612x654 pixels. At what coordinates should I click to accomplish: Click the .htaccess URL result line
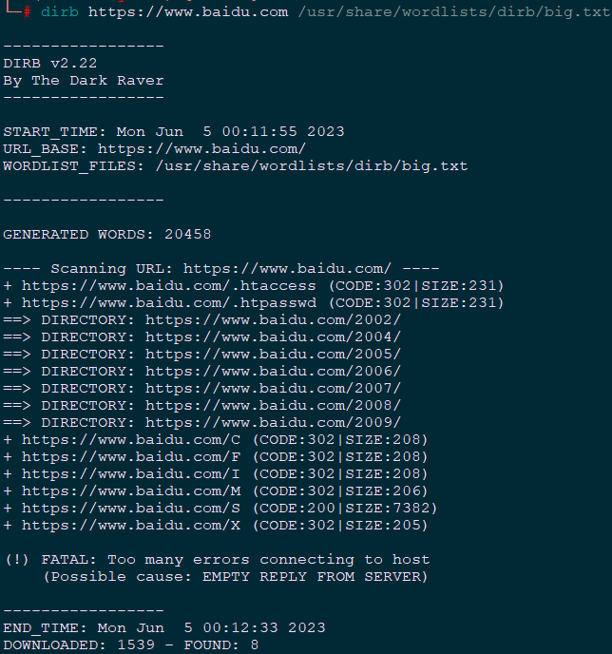click(x=171, y=285)
